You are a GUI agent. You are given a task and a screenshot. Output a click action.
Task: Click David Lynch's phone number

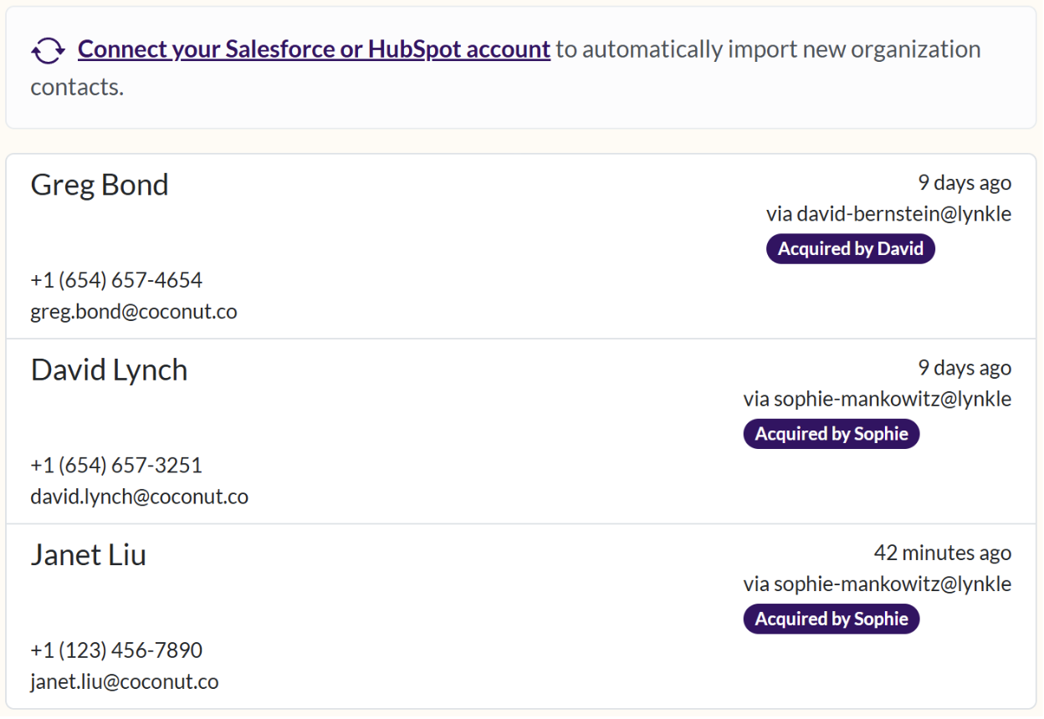click(116, 466)
